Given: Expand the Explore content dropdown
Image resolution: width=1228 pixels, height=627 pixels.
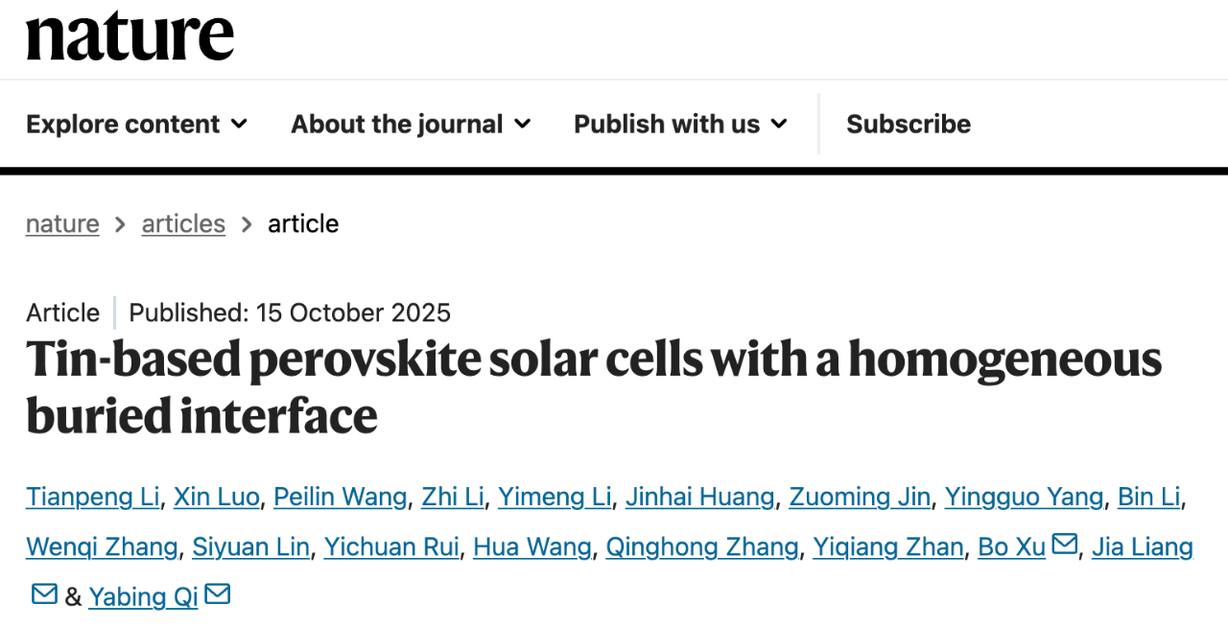Looking at the screenshot, I should (137, 124).
